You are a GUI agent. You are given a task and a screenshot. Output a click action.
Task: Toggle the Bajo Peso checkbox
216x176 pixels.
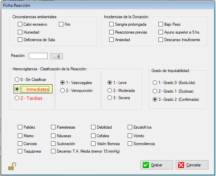pos(161,24)
